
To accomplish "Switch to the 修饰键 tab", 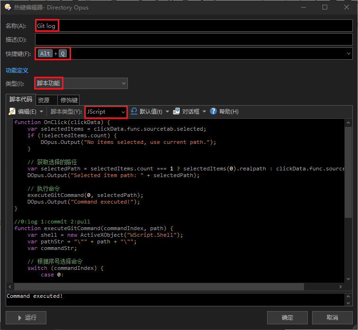I will point(69,100).
